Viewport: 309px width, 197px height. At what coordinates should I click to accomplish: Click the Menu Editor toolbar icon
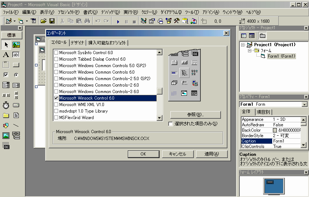coord(33,21)
